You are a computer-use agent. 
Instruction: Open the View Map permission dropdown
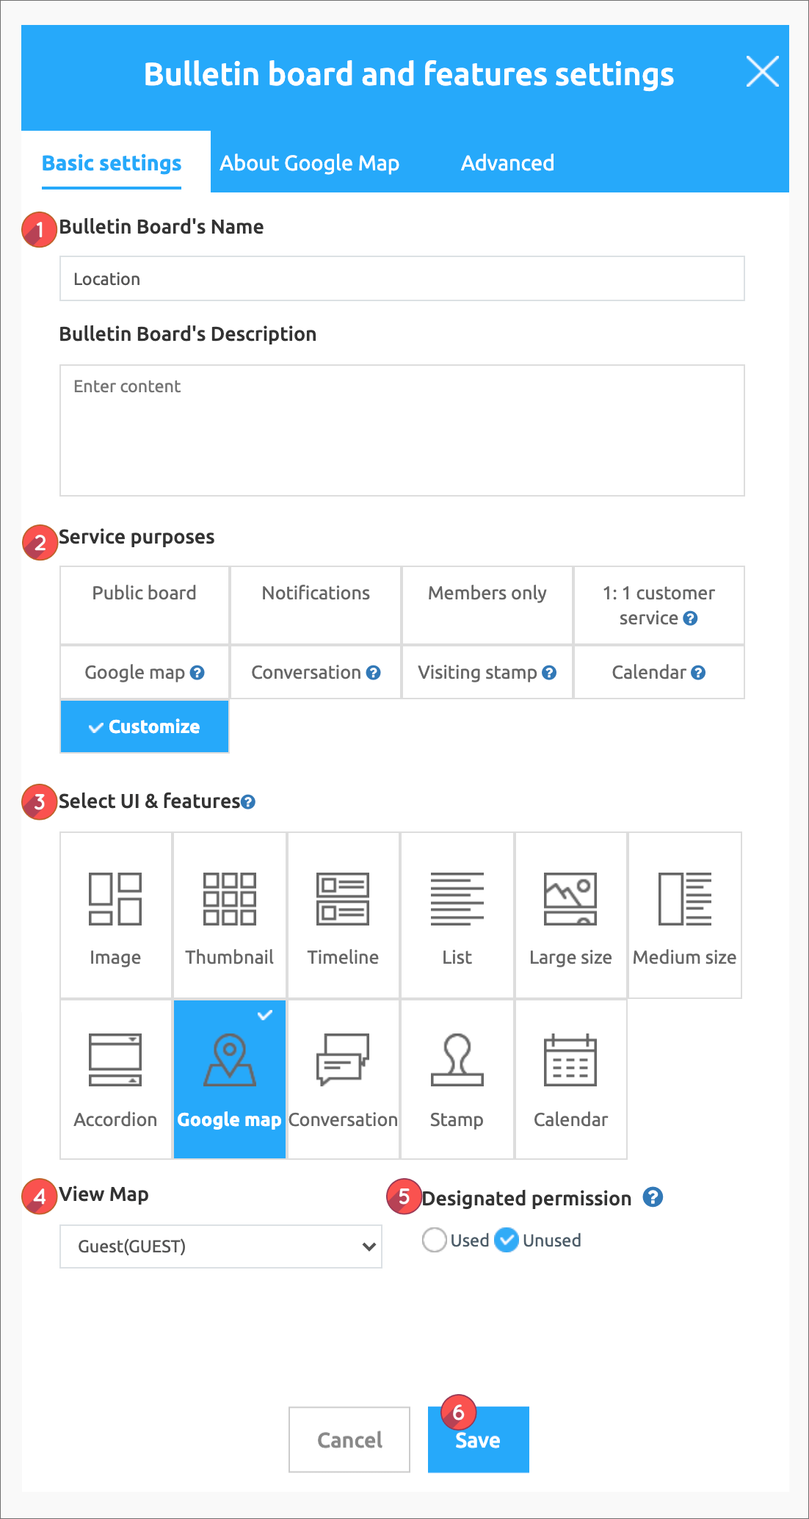220,1246
